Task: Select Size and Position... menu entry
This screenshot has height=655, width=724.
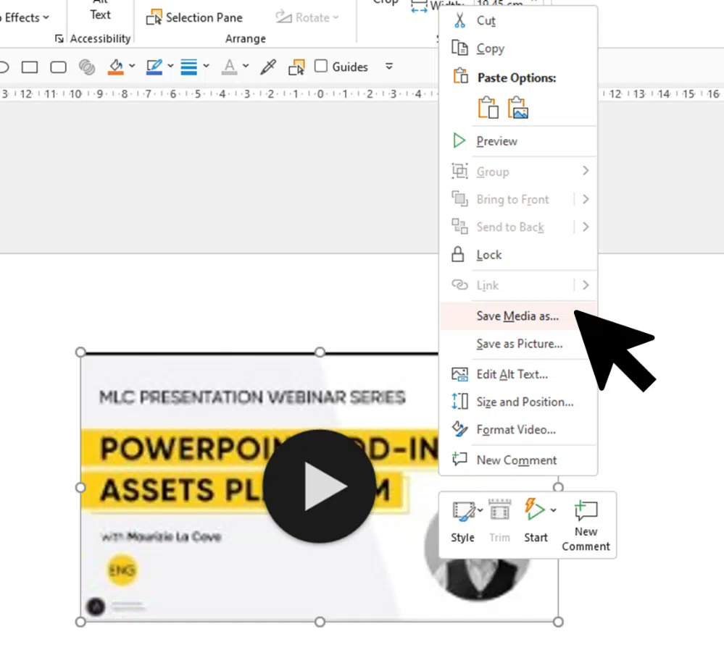Action: (525, 402)
